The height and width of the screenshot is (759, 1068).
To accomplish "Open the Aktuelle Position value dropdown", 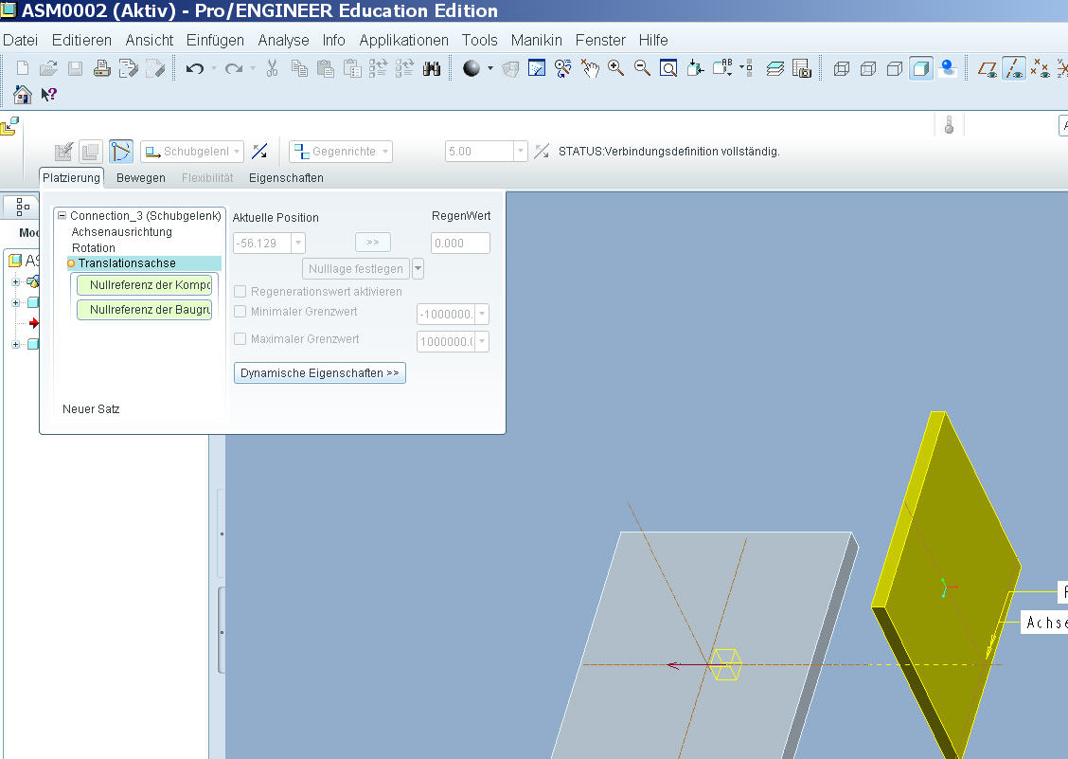I will tap(298, 244).
